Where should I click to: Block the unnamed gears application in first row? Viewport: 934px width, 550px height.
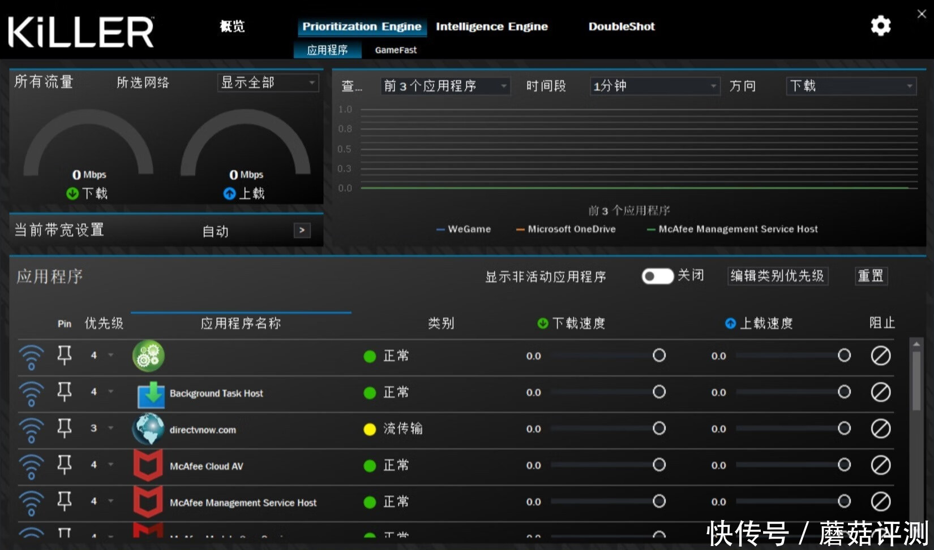[880, 356]
